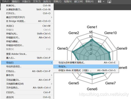The height and width of the screenshot is (99, 131).
Task: Choose 从模板新建(T)... menu entry
Action: point(27,10)
